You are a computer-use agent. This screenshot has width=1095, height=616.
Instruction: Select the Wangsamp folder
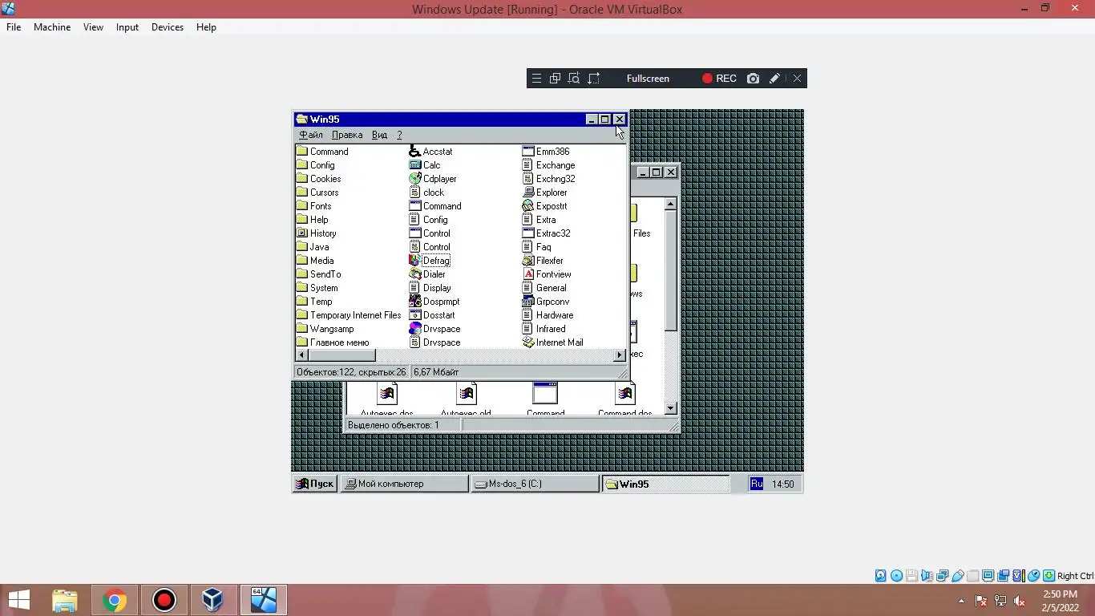(x=325, y=329)
